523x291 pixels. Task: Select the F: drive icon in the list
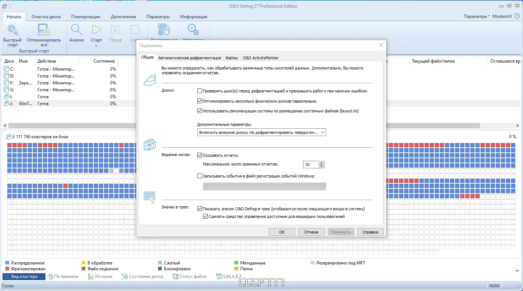(x=7, y=83)
